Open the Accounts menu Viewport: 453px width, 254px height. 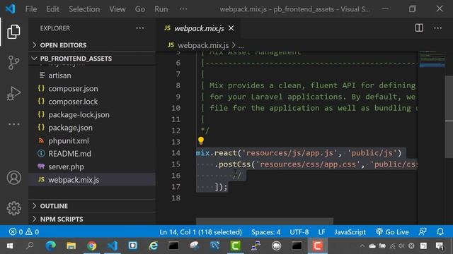point(13,177)
